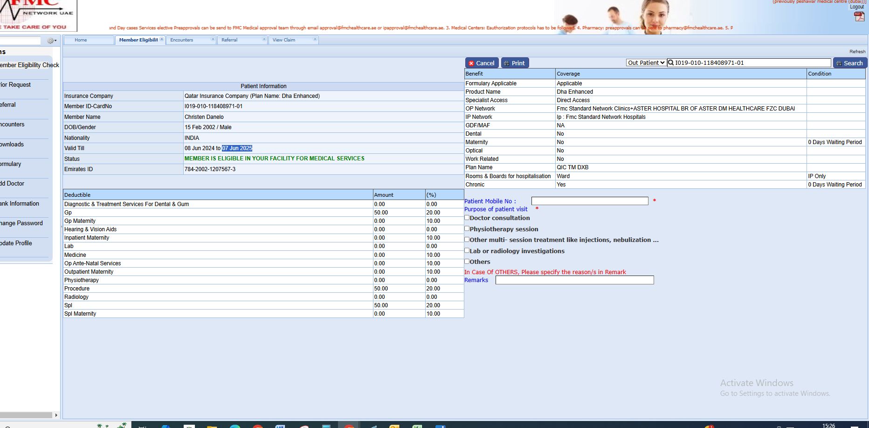
Task: Switch to the Home tab
Action: coord(81,40)
